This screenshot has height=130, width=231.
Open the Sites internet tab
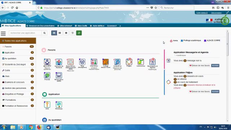65,26
